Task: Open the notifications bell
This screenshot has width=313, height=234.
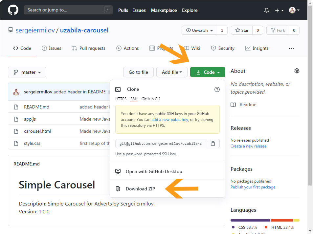Action: coord(266,10)
